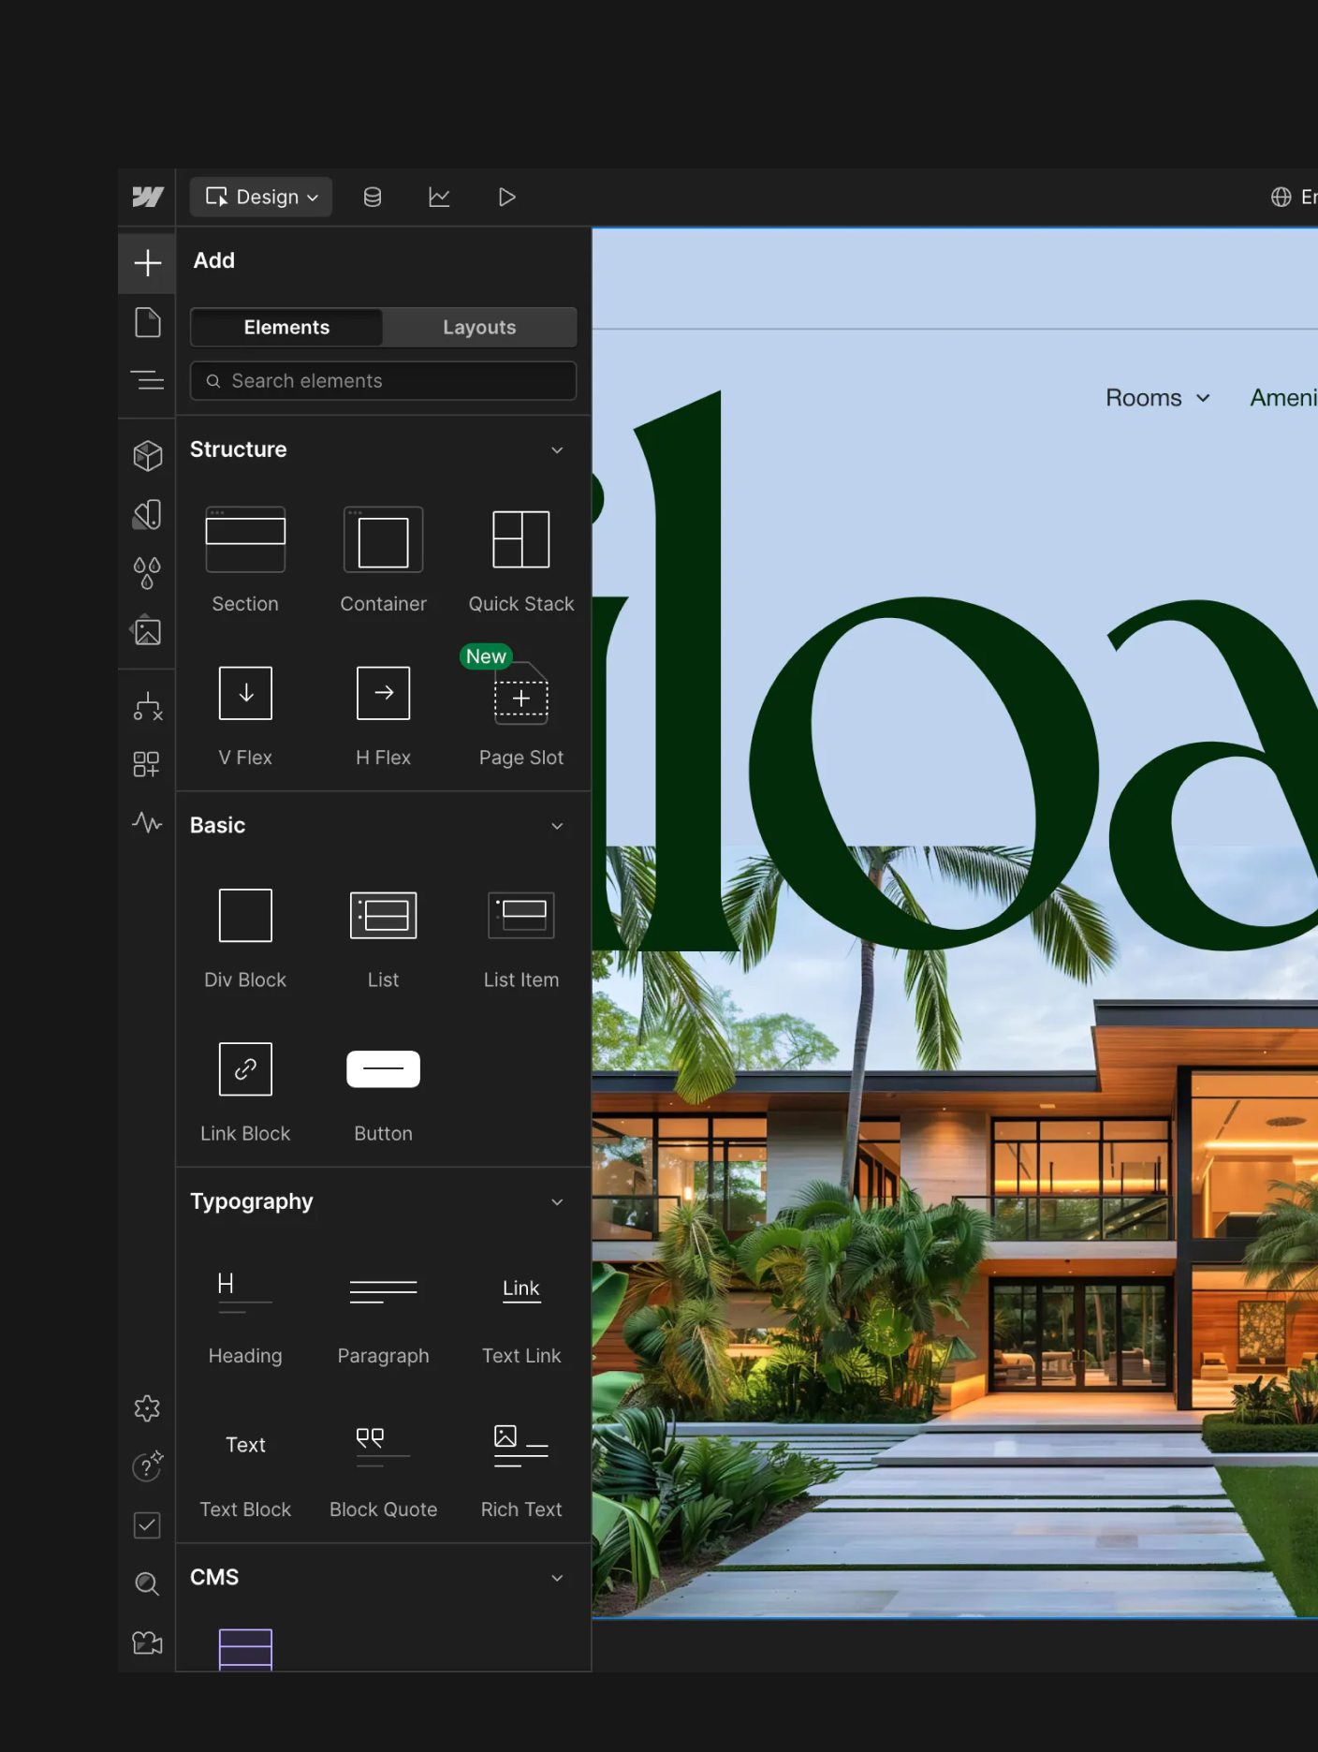Open the Help question mark icon
This screenshot has height=1752, width=1318.
147,1466
